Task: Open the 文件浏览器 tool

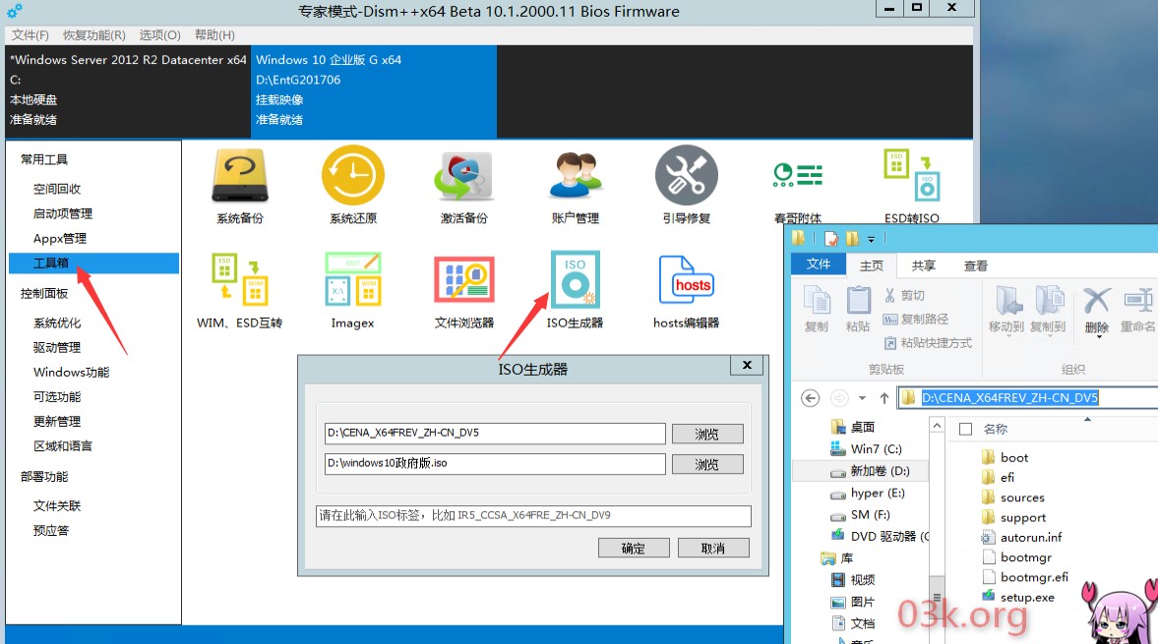Action: (x=463, y=290)
